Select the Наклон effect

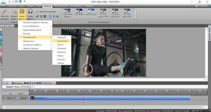point(62,45)
